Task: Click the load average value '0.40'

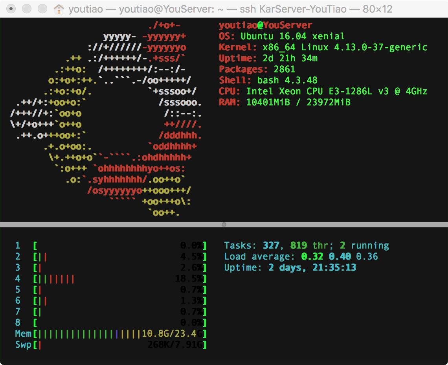Action: point(340,256)
